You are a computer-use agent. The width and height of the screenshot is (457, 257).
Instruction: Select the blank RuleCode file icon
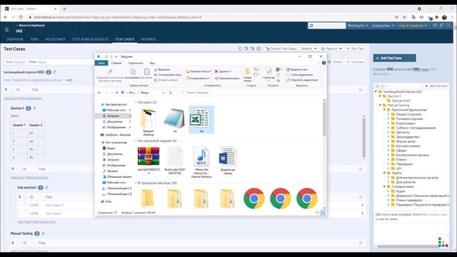175,160
